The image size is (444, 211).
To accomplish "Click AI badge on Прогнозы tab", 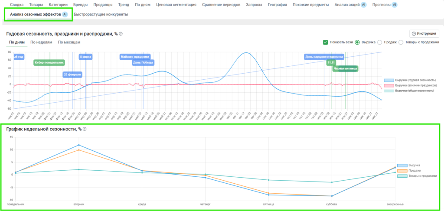I will 394,5.
